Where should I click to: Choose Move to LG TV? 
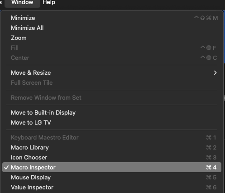click(x=112, y=123)
